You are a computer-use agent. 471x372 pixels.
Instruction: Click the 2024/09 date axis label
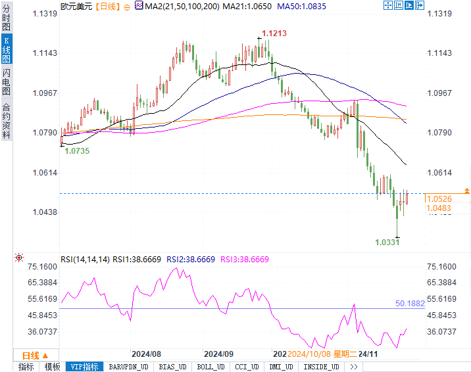point(218,354)
